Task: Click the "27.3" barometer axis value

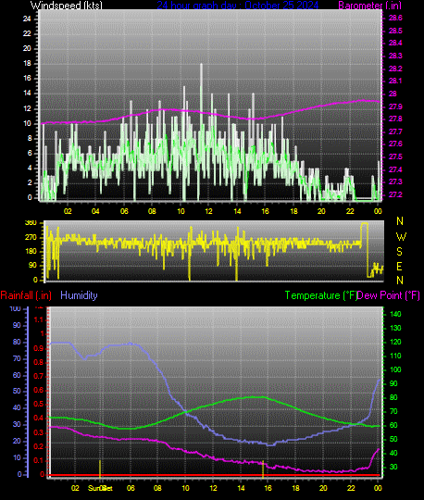Action: (395, 182)
